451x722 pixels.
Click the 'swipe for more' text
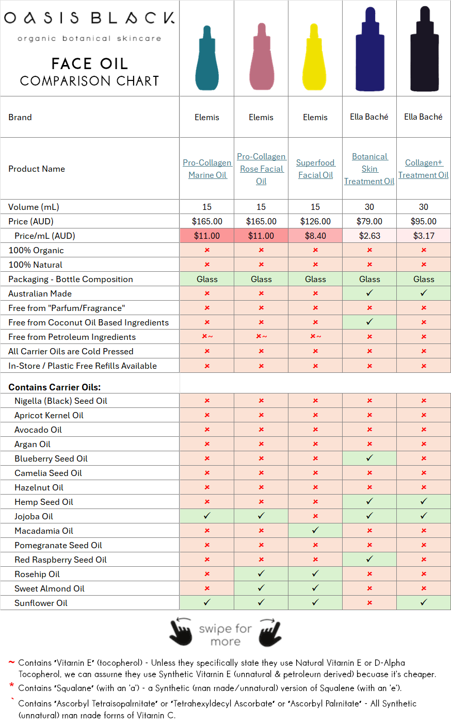pos(225,635)
